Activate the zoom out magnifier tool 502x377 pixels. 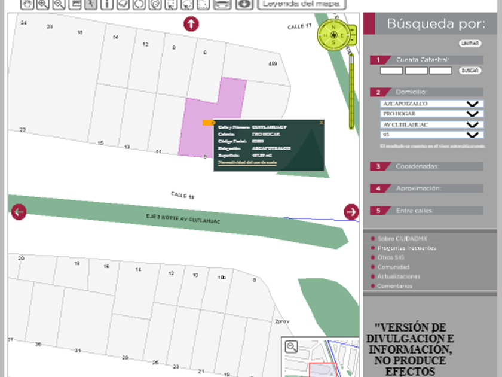(59, 4)
